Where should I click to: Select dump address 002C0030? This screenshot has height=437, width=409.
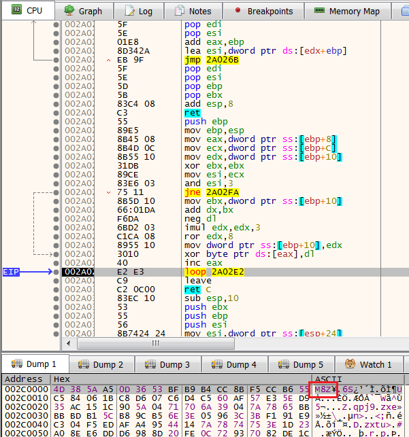pos(27,416)
